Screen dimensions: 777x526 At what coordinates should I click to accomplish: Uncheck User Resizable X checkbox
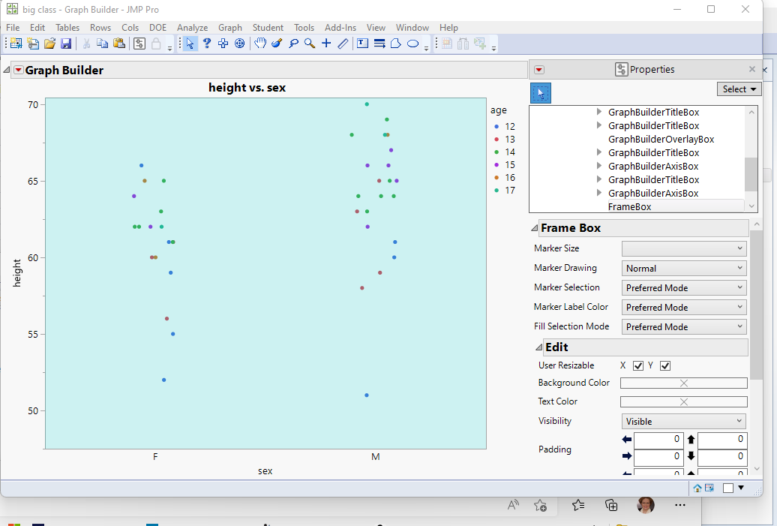pos(638,365)
